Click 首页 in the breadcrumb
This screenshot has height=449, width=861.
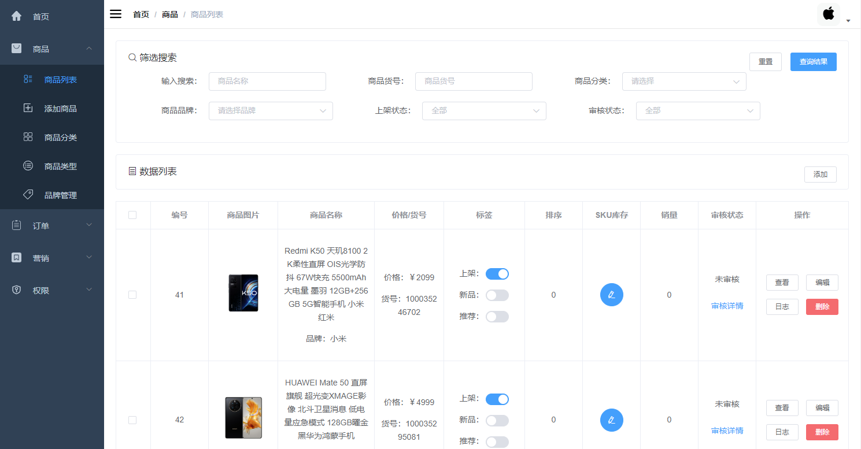coord(141,14)
